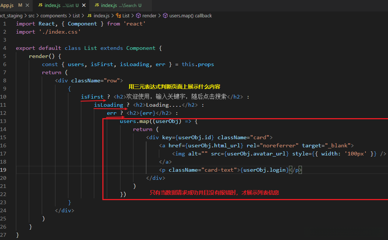The image size is (388, 240).
Task: Click 'Loading....' heading text
Action: tap(164, 105)
